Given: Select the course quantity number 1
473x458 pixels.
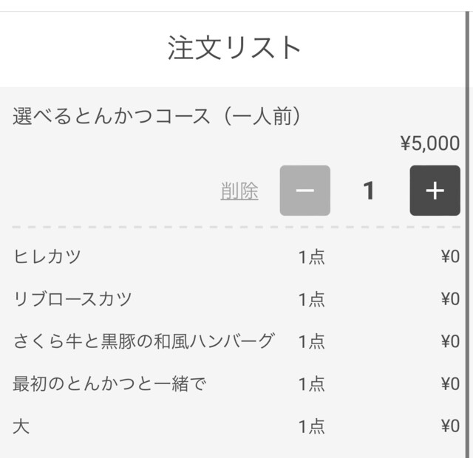Looking at the screenshot, I should pyautogui.click(x=369, y=191).
